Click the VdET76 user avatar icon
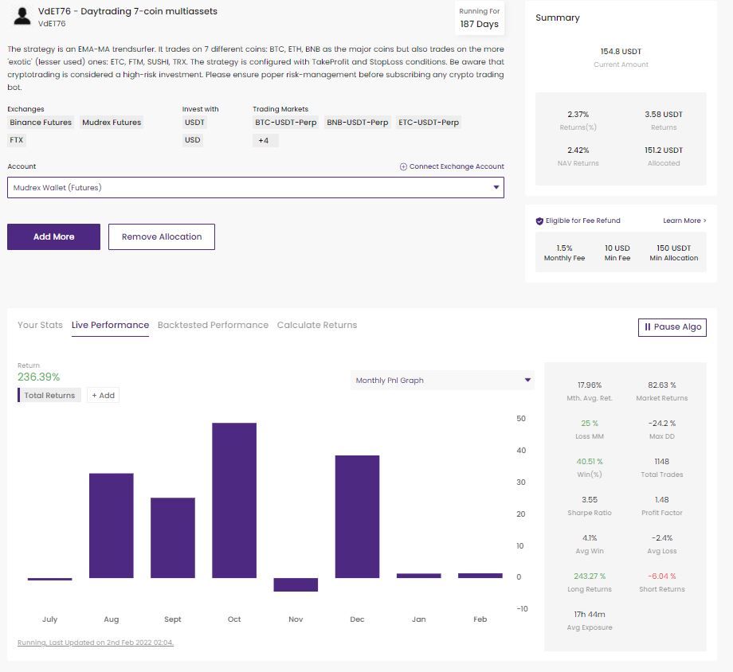Image resolution: width=733 pixels, height=672 pixels. pyautogui.click(x=22, y=17)
